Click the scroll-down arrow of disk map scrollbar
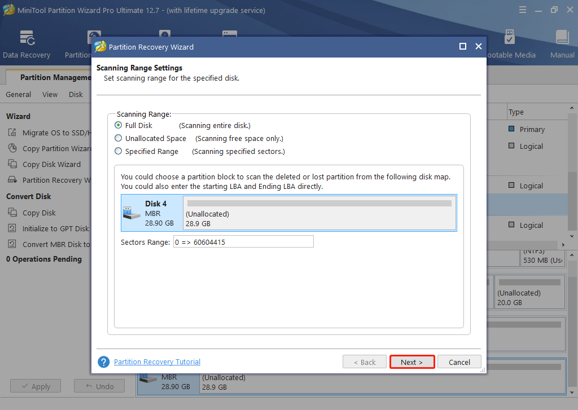Screen dimensions: 578x410 572,393
